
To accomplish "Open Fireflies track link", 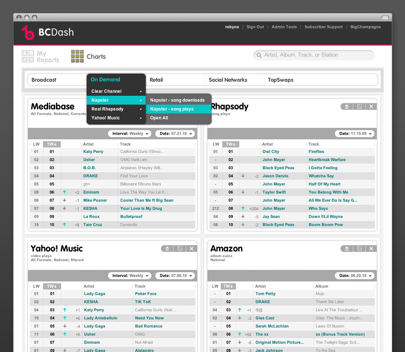I will (x=317, y=152).
